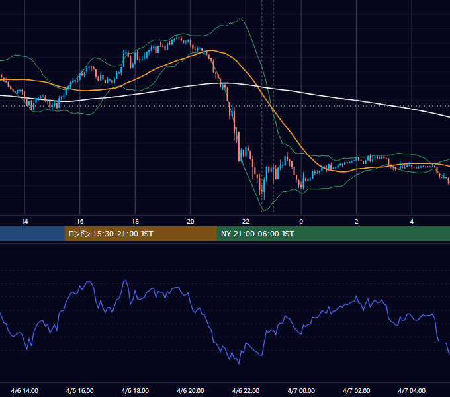Click the '0' hour label on price chart axis
This screenshot has height=397, width=450.
point(301,222)
